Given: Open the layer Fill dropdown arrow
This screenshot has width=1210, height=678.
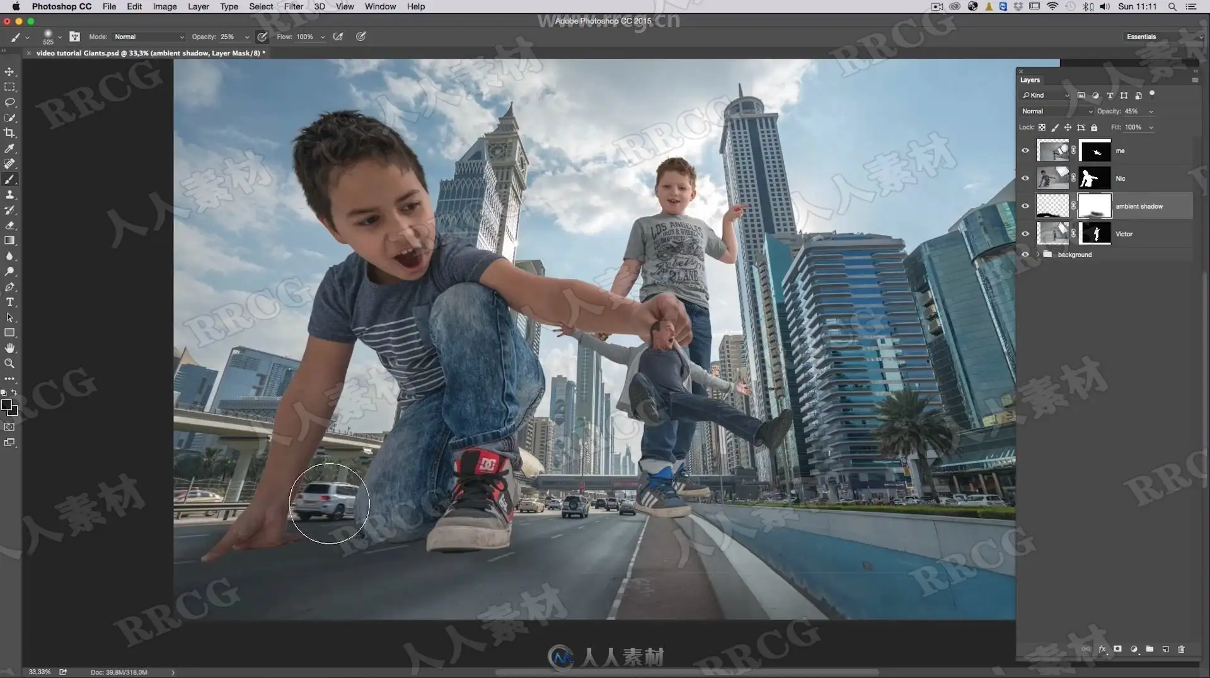Looking at the screenshot, I should [x=1151, y=127].
